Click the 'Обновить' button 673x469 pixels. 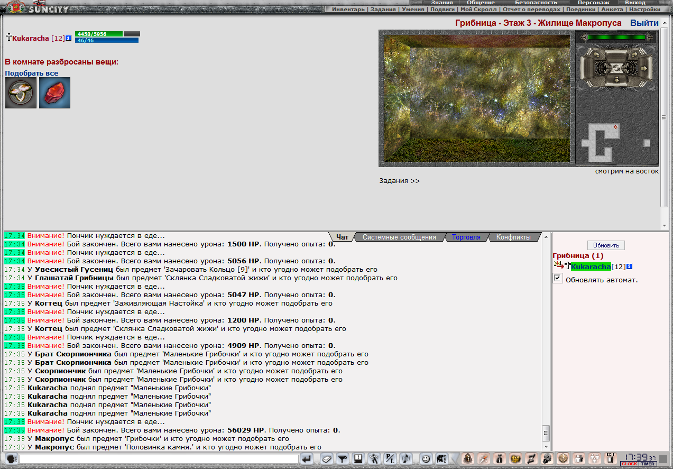(x=606, y=245)
